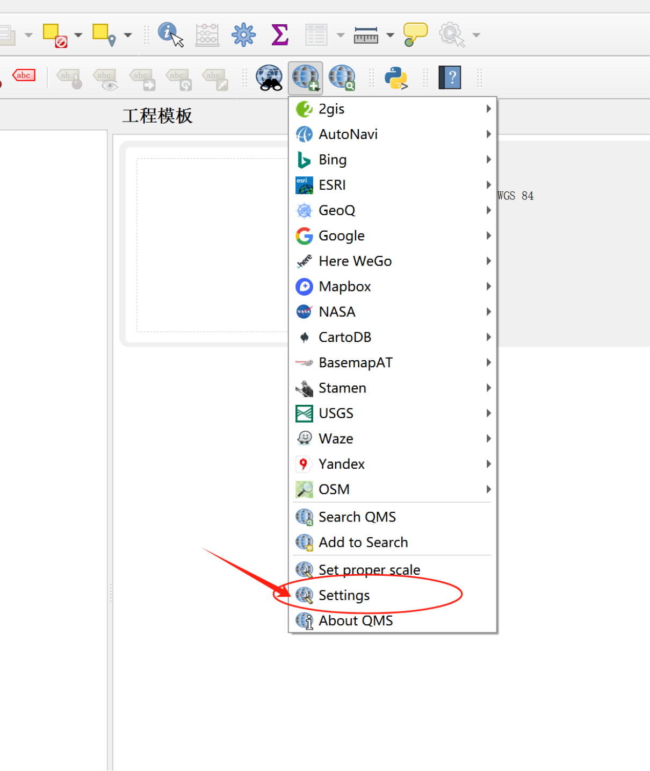Open the Processing Toolbox gear icon
The height and width of the screenshot is (771, 650).
click(x=243, y=35)
